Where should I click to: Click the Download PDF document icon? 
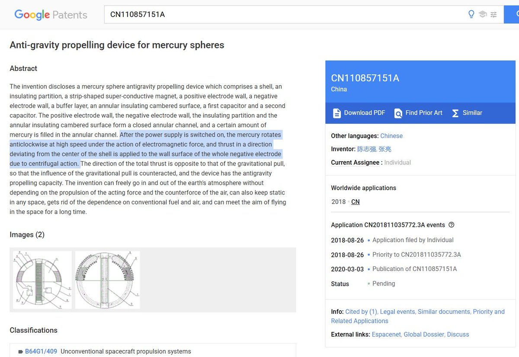coord(337,113)
